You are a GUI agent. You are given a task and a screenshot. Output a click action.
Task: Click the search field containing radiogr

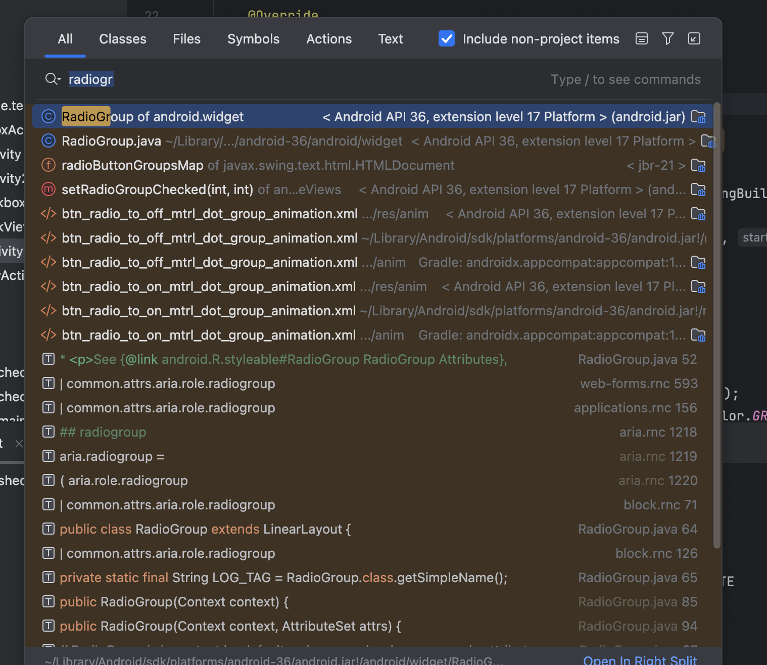point(303,79)
